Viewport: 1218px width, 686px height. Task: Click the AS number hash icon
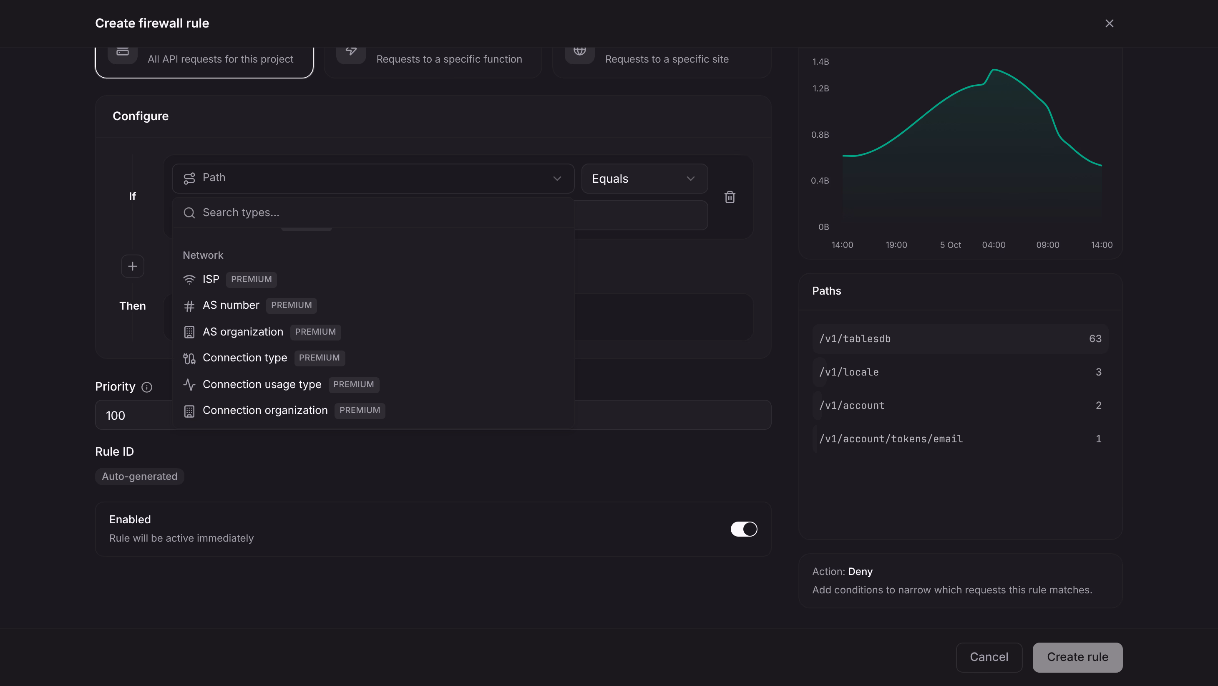[189, 305]
